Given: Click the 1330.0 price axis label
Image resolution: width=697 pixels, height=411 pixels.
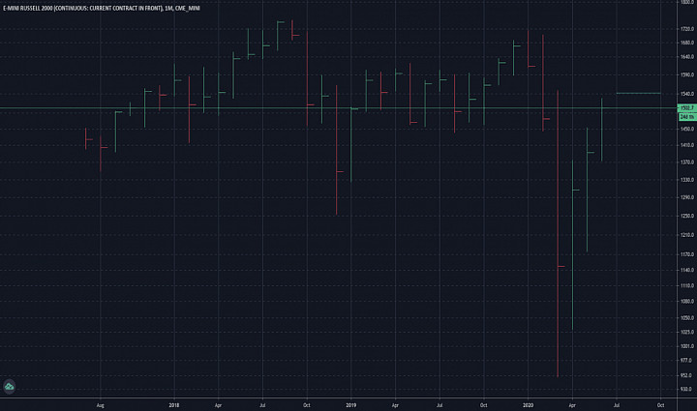Looking at the screenshot, I should pos(686,180).
